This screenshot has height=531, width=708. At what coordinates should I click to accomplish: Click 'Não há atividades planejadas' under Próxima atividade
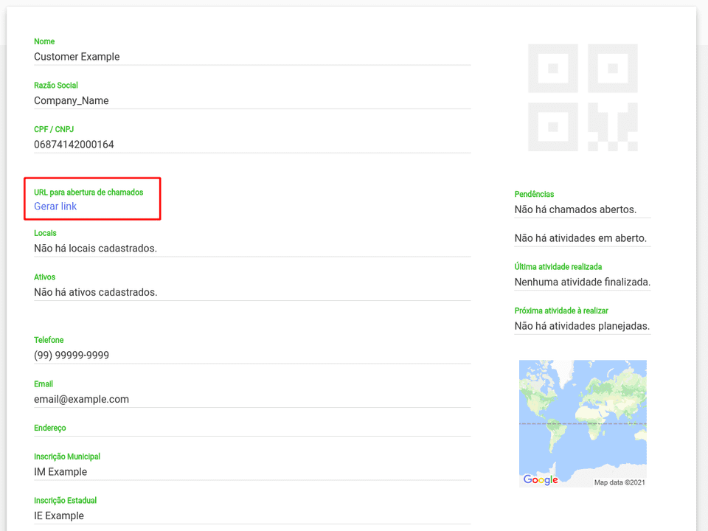tap(582, 326)
